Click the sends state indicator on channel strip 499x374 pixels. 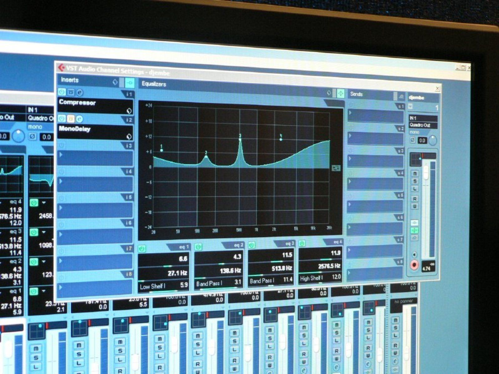[414, 238]
